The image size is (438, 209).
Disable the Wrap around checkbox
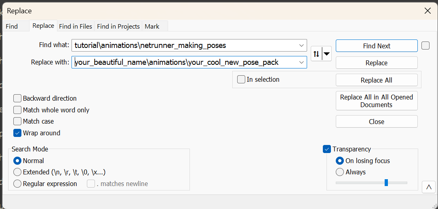pyautogui.click(x=17, y=133)
